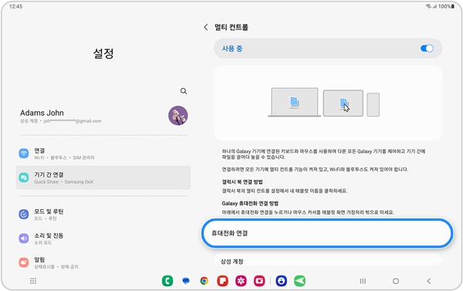This screenshot has height=291, width=463.
Task: Tap the red 알림 icon
Action: click(x=24, y=262)
